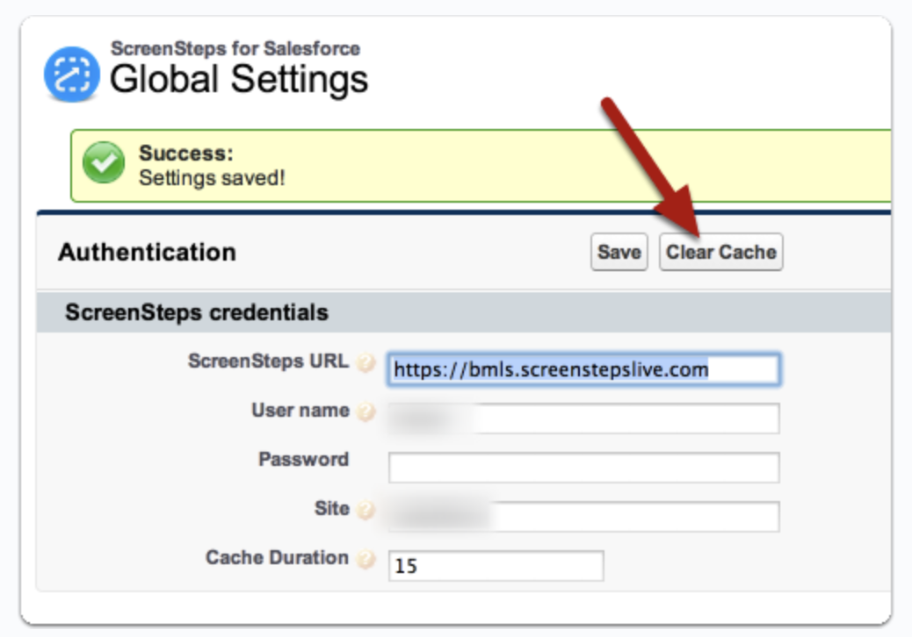Click the green success checkmark icon

[104, 164]
